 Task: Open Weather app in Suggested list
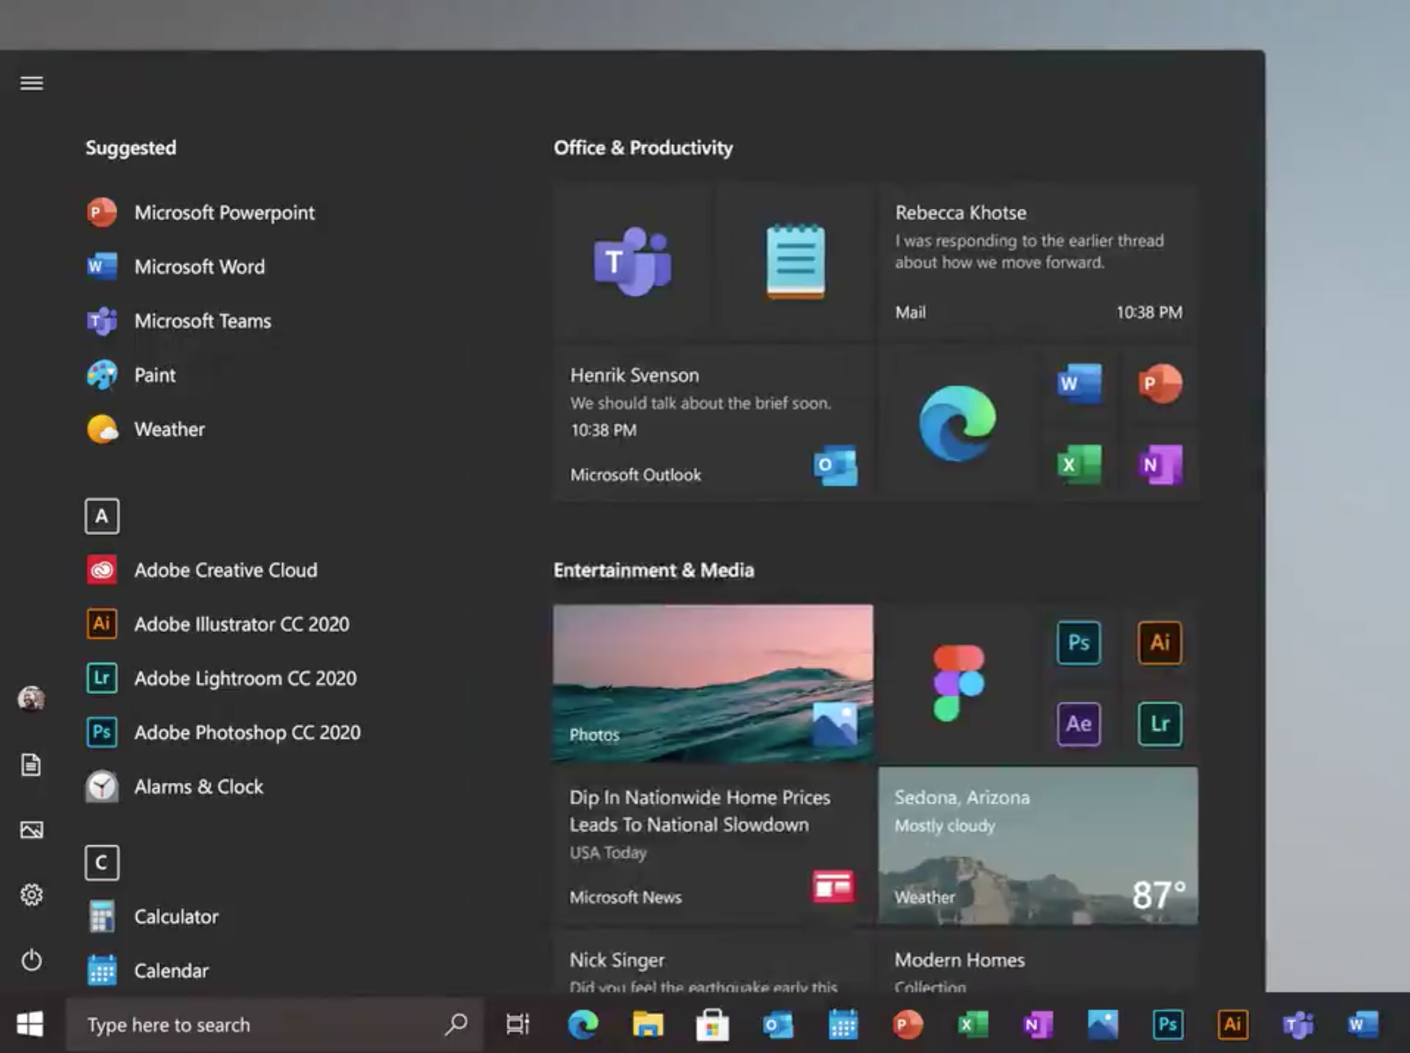pyautogui.click(x=146, y=429)
